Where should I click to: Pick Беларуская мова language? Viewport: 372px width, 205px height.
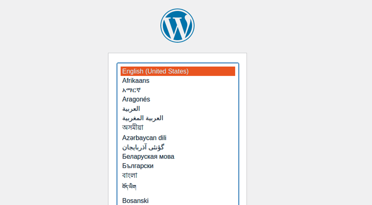178,157
